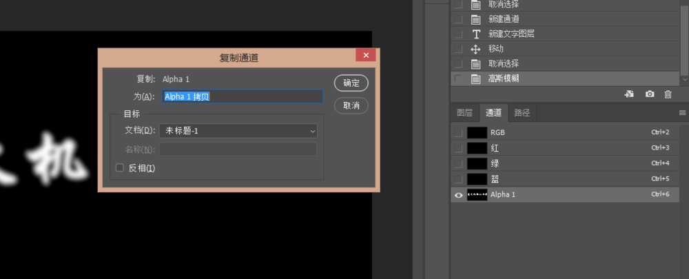Select the 高斯模糊 history state
689x279 pixels.
coord(504,79)
